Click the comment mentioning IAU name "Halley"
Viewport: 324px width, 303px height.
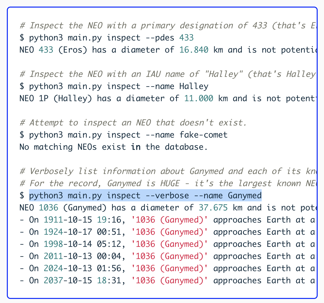point(167,74)
